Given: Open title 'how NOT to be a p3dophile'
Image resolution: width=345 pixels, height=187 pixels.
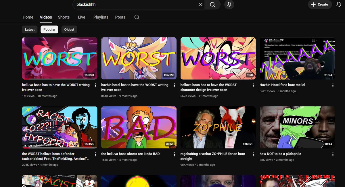Looking at the screenshot, I should click(x=280, y=154).
